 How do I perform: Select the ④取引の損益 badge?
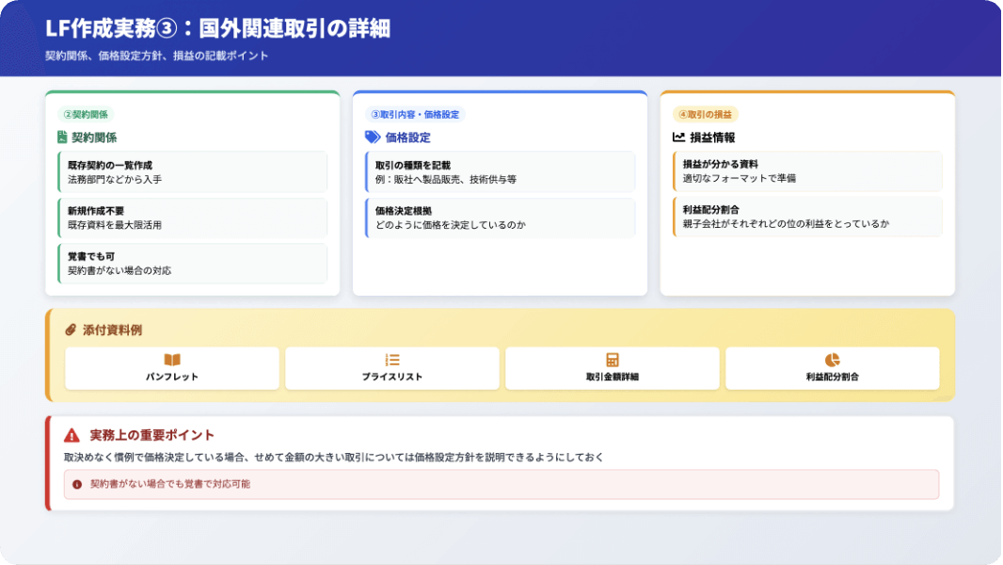pyautogui.click(x=705, y=115)
